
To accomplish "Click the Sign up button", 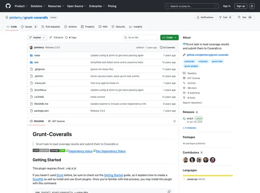I will [x=240, y=6].
